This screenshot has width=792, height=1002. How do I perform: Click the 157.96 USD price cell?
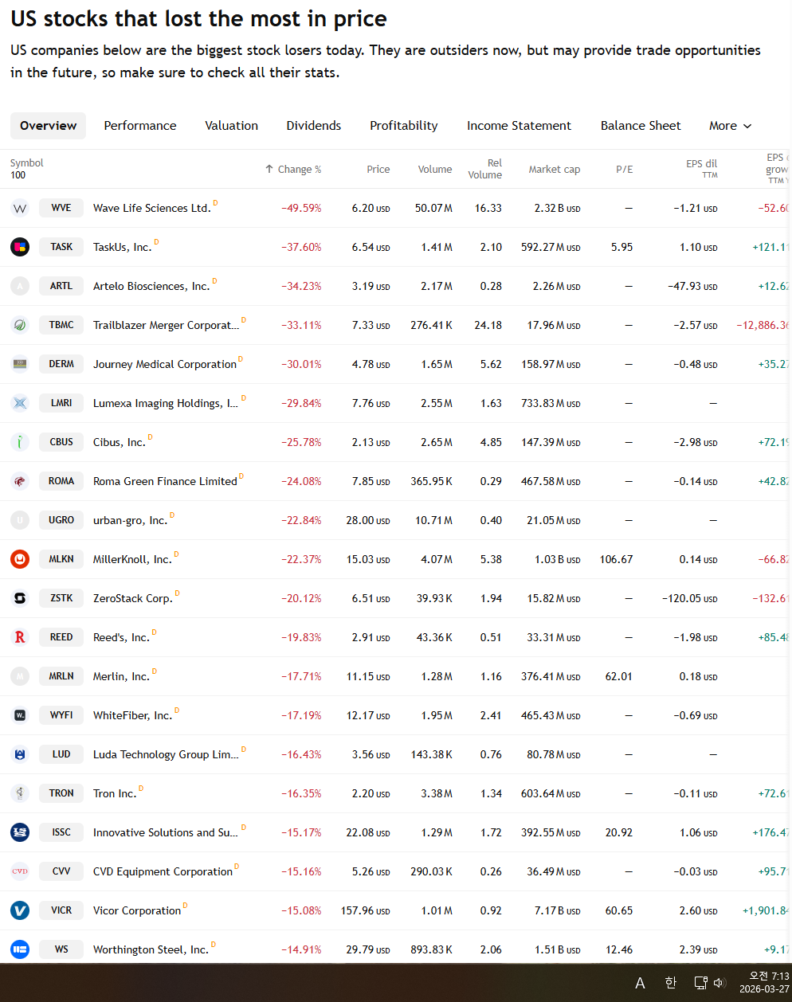366,910
